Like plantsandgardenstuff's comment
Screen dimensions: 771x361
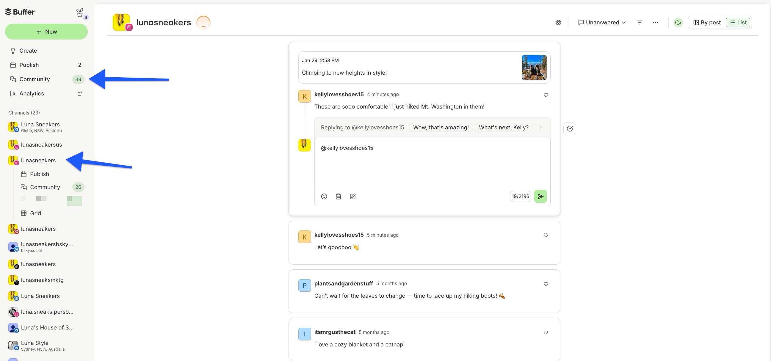coord(546,285)
